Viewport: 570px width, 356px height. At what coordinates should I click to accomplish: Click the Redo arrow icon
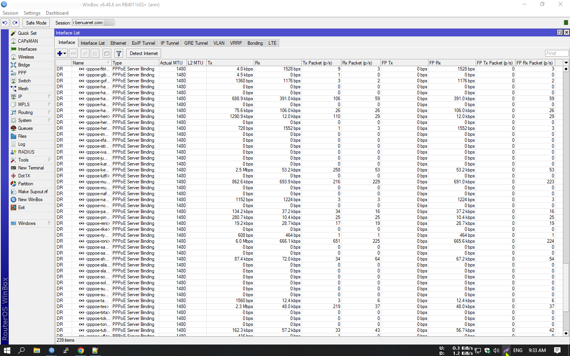pyautogui.click(x=15, y=23)
